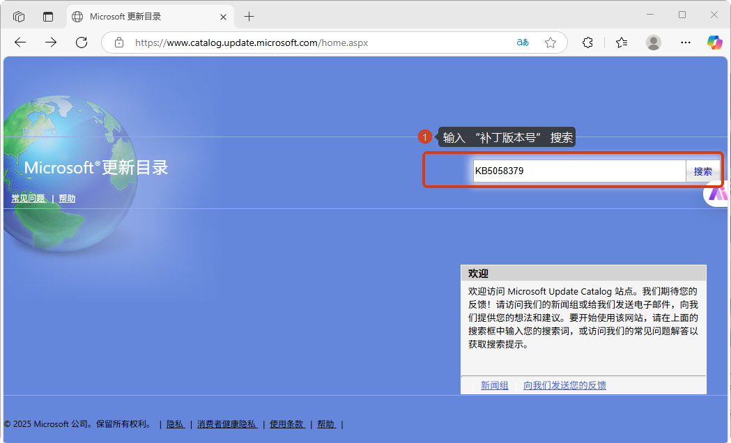Open the 使用条款 terms footer link
The height and width of the screenshot is (443, 731).
pyautogui.click(x=287, y=424)
